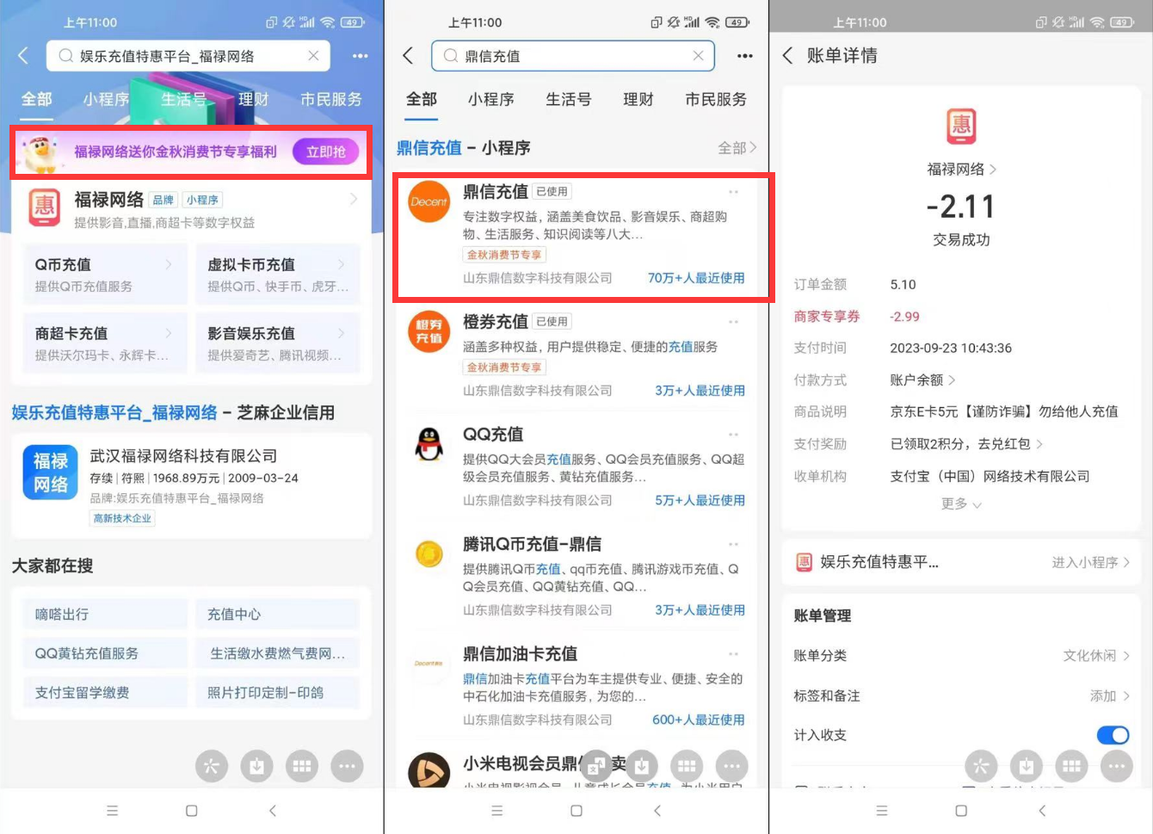The image size is (1153, 834).
Task: Open more options in the 鼎信充值 search screen
Action: (x=744, y=56)
